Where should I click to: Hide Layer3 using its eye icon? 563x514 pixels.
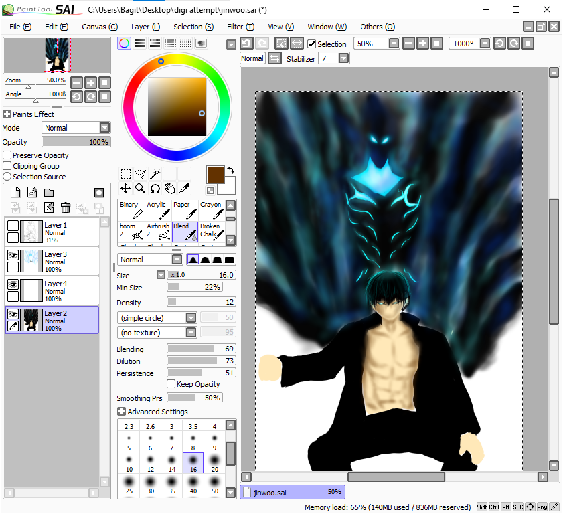click(13, 255)
